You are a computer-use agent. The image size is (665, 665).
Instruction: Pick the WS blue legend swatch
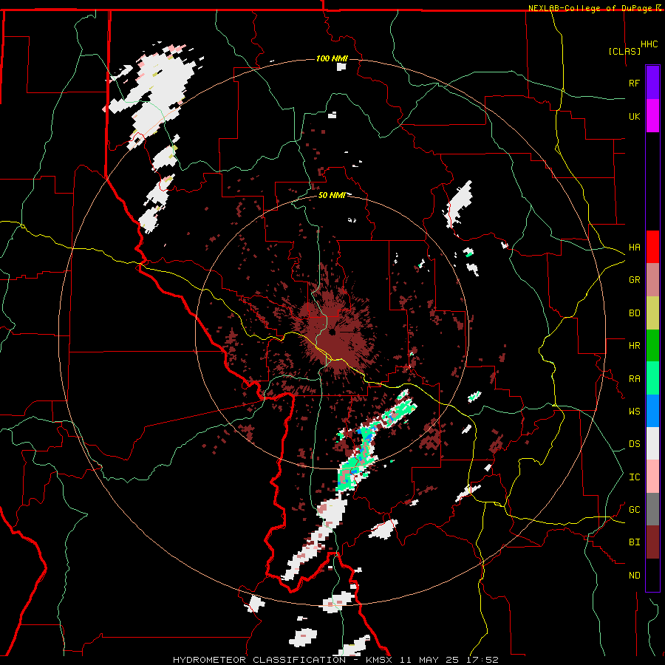click(652, 411)
